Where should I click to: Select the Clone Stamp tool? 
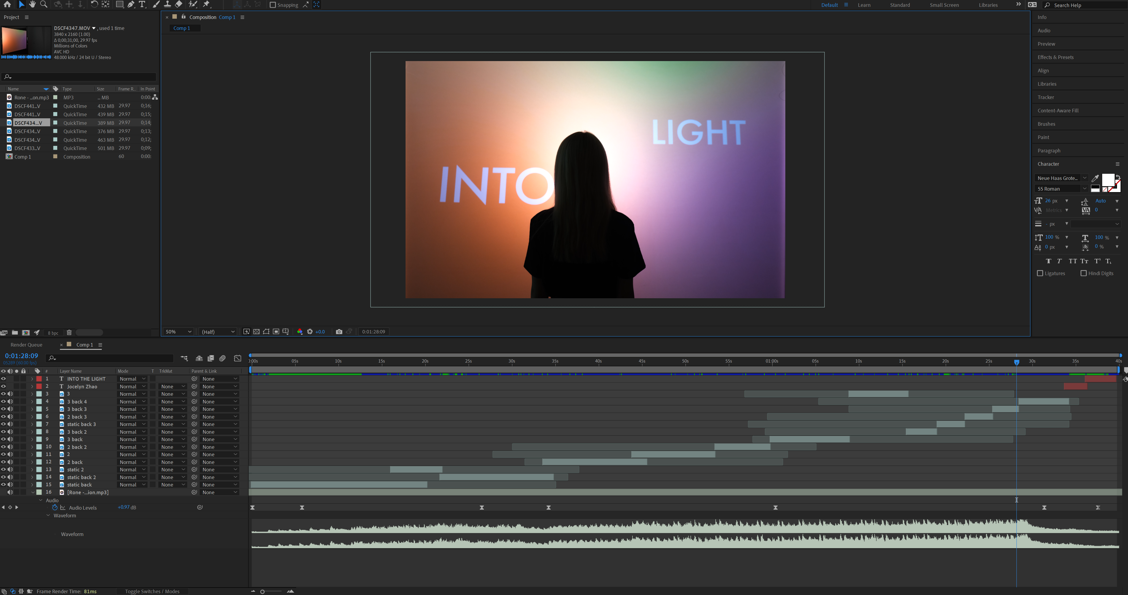tap(167, 4)
